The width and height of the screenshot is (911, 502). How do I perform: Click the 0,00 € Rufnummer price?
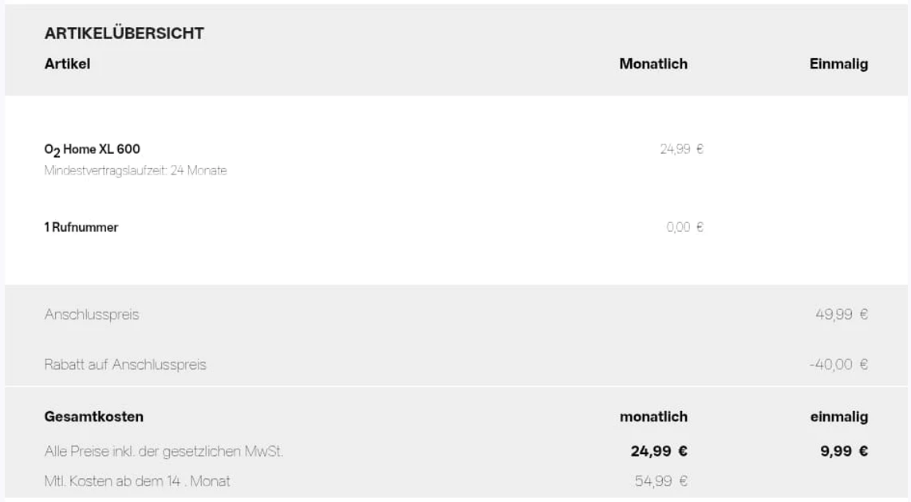click(x=684, y=227)
